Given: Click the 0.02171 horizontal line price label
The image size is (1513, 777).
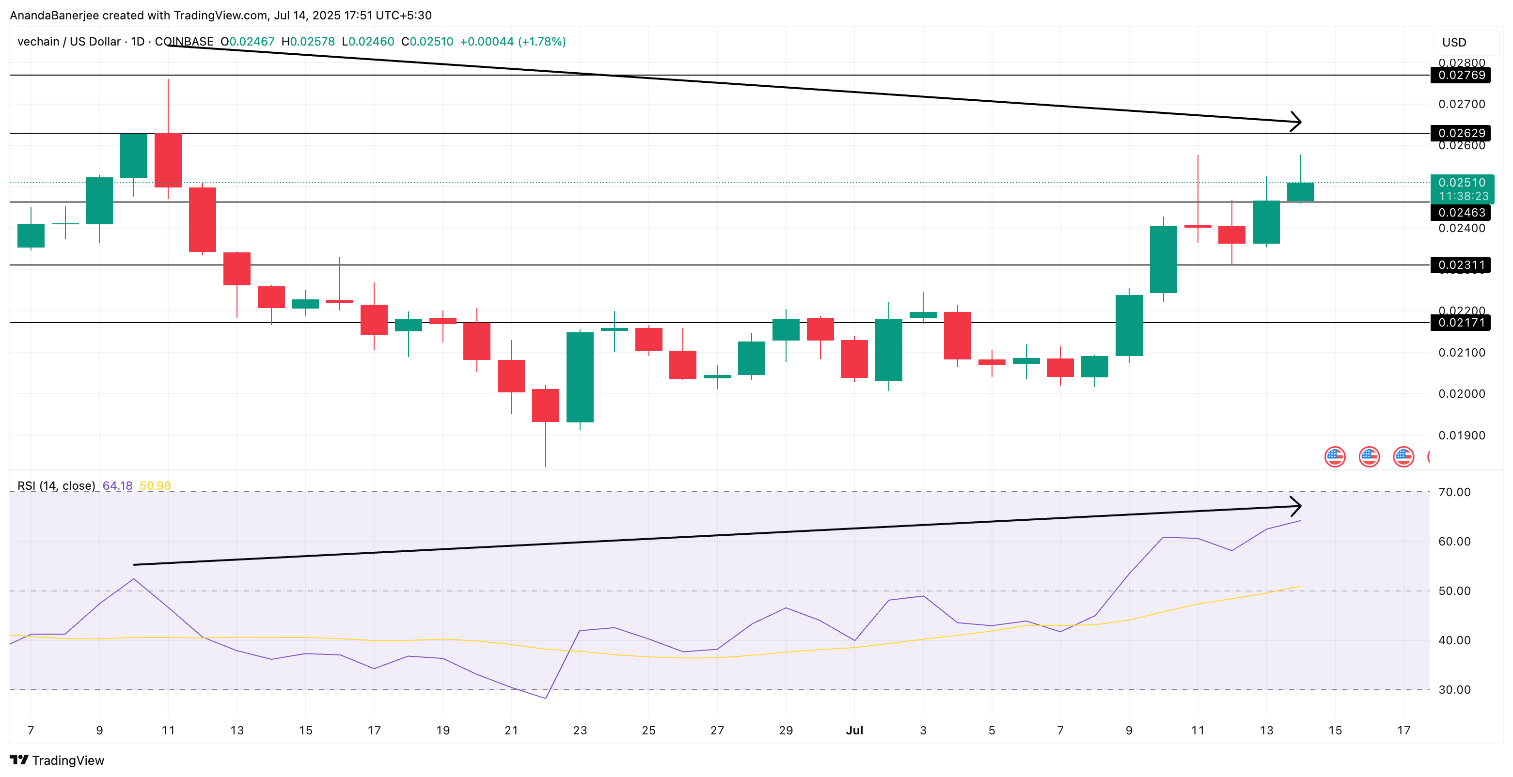Looking at the screenshot, I should point(1461,323).
